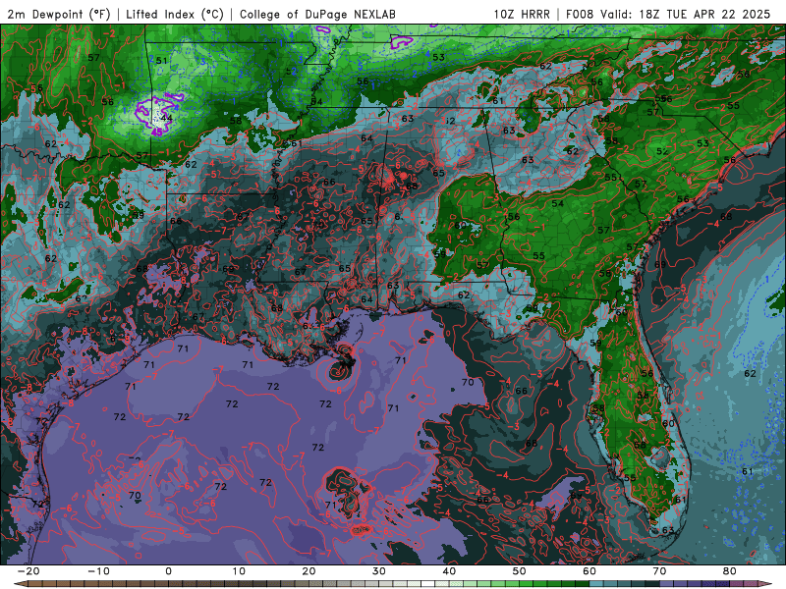Click the "F008 Valid: 18Z TUE APR 22 2025" timestamp
The image size is (786, 589).
tap(668, 14)
